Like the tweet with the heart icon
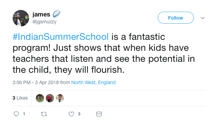 coord(71,114)
